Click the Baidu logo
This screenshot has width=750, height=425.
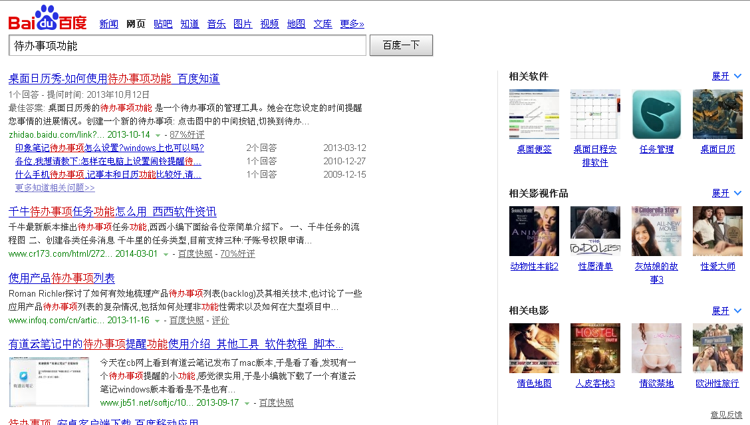tap(47, 19)
